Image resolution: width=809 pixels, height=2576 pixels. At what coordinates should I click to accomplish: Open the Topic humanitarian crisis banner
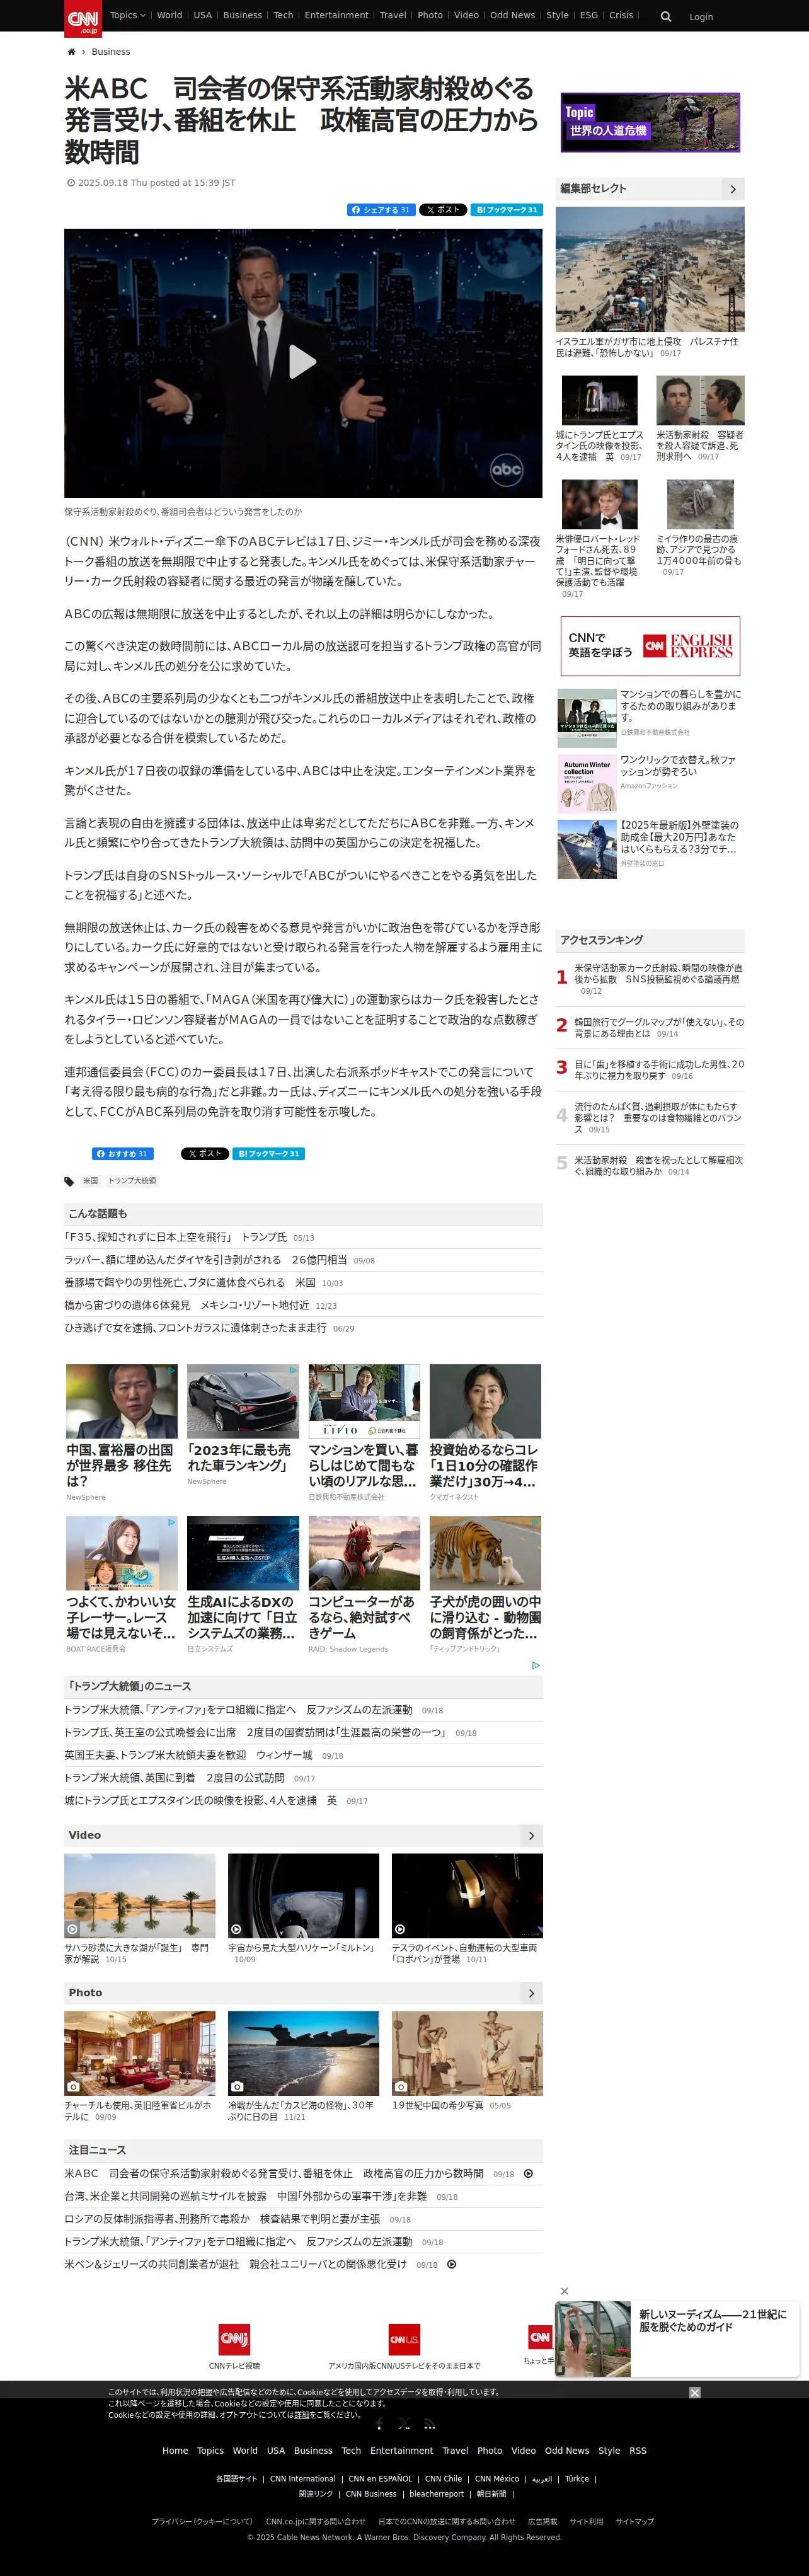pos(650,122)
